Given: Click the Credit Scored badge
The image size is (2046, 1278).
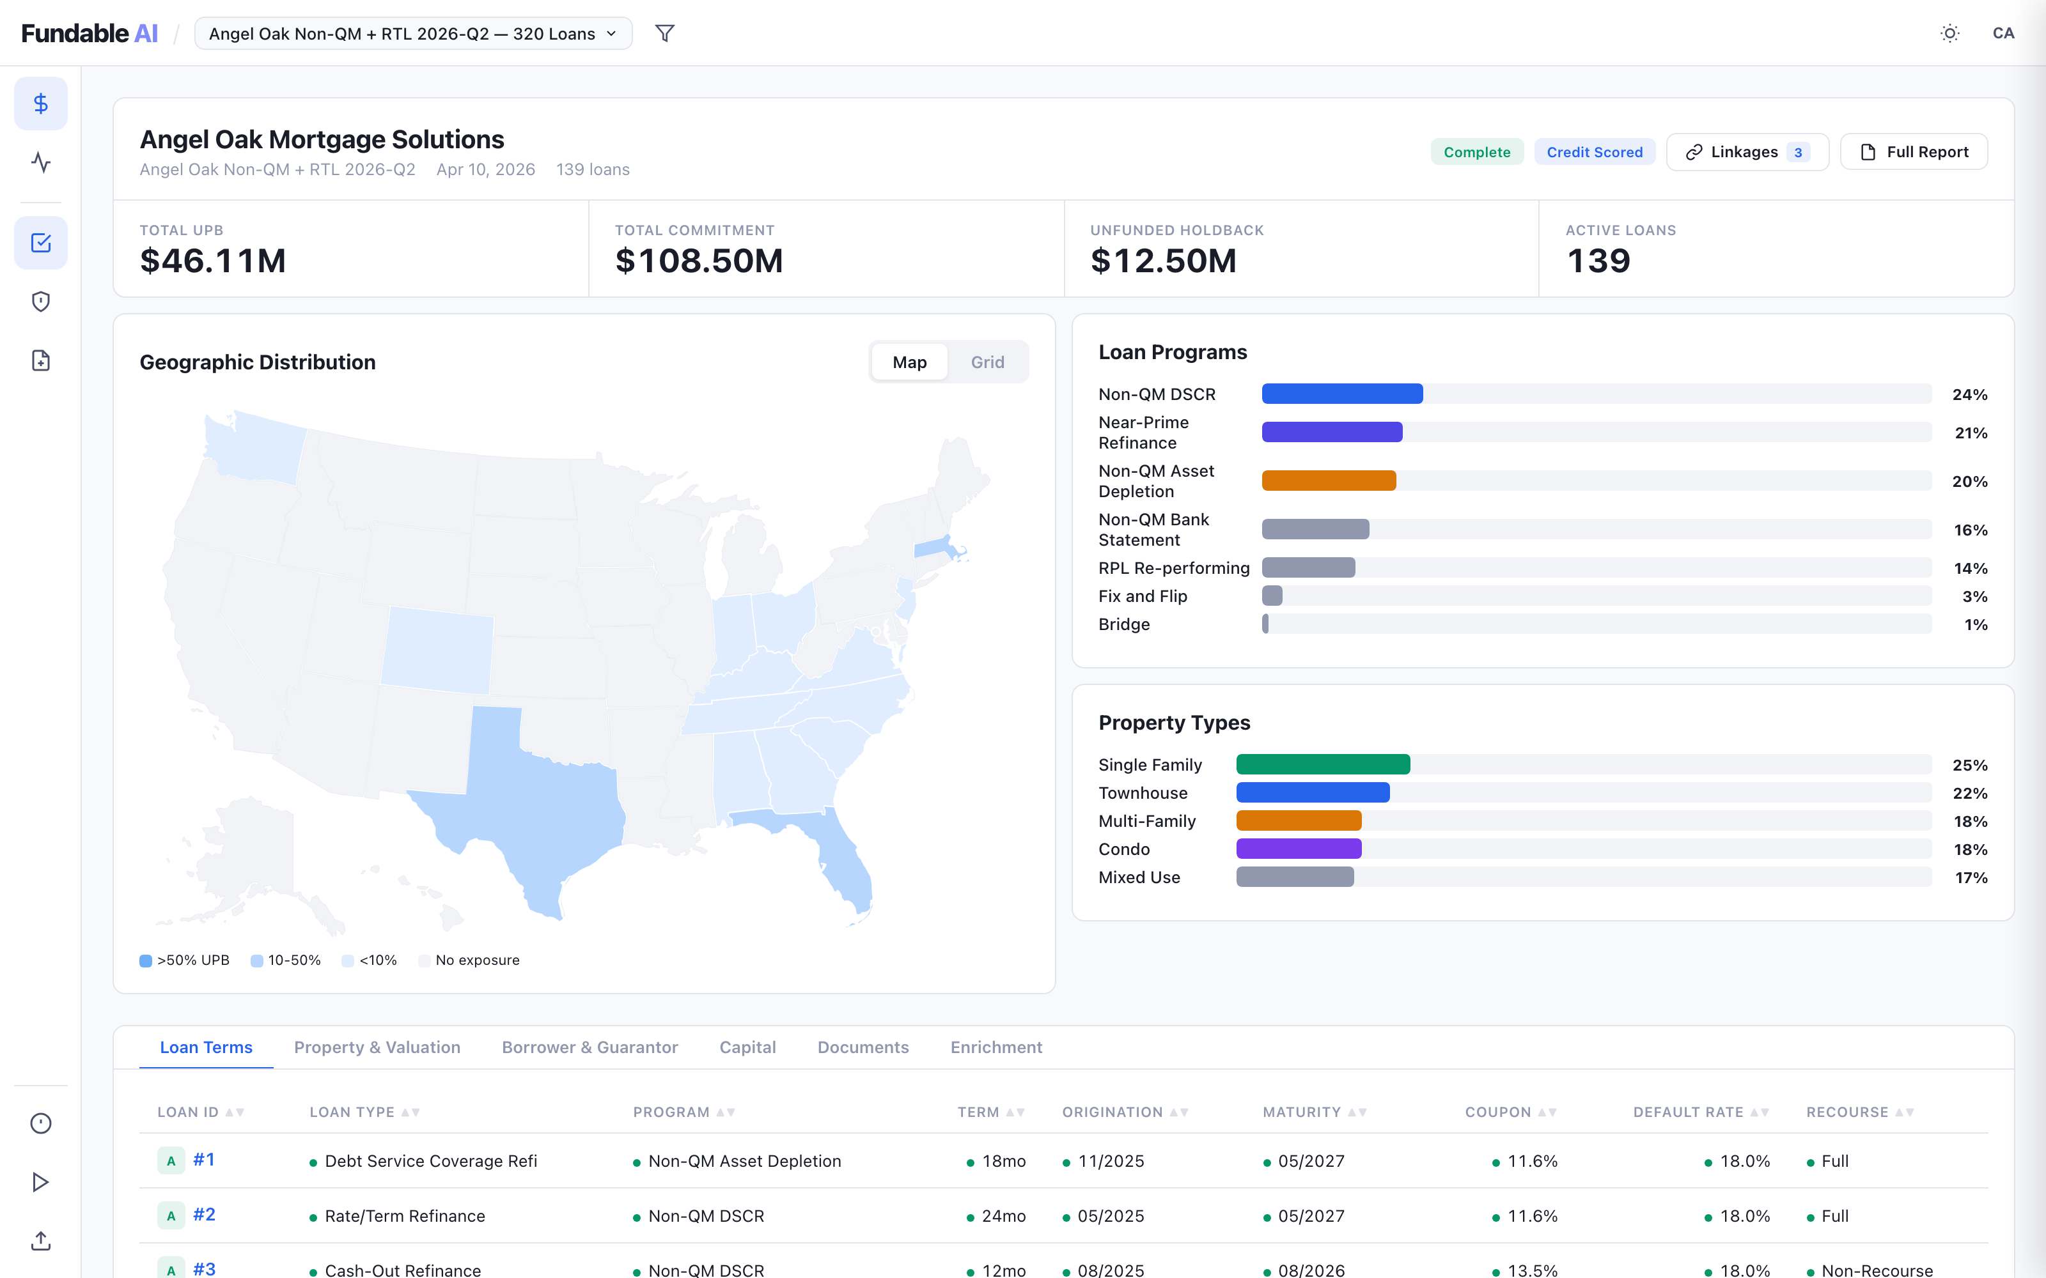Looking at the screenshot, I should click(x=1595, y=152).
